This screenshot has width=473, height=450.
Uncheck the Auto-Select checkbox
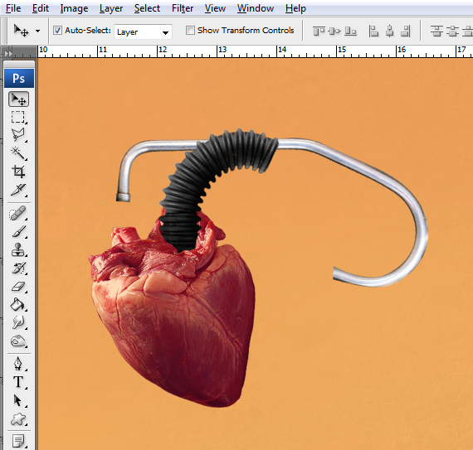57,31
